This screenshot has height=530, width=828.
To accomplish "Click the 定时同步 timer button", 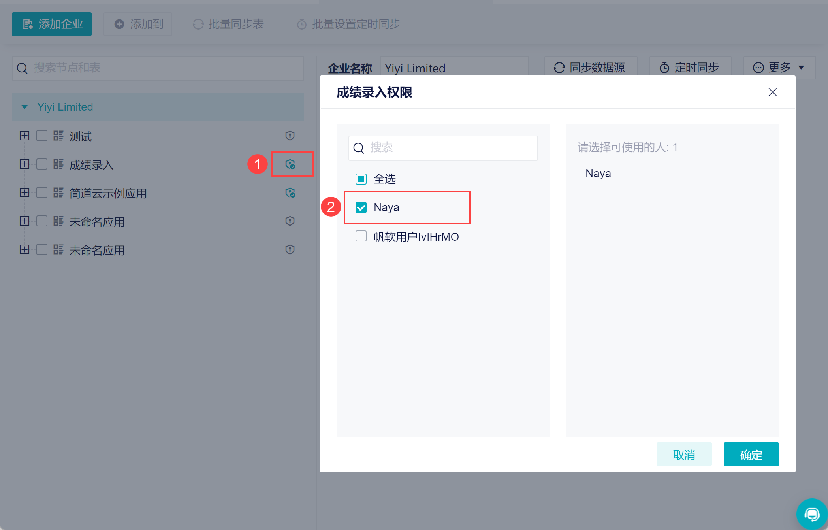I will coord(690,68).
